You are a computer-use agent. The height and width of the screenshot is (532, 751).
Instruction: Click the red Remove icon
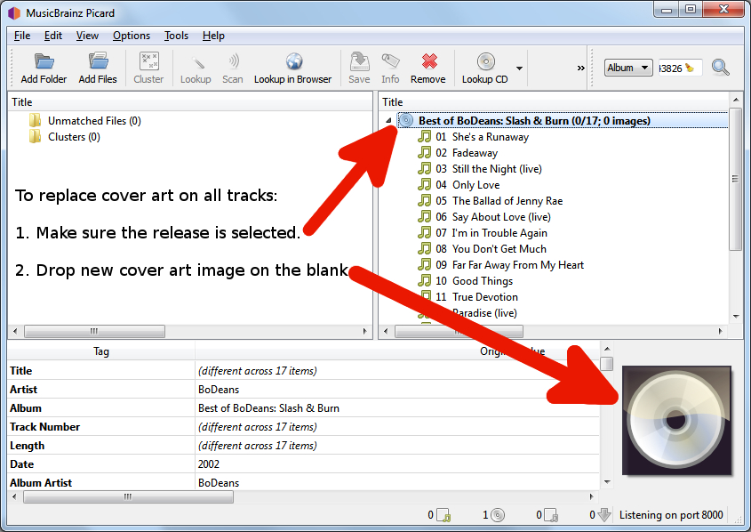(x=429, y=61)
